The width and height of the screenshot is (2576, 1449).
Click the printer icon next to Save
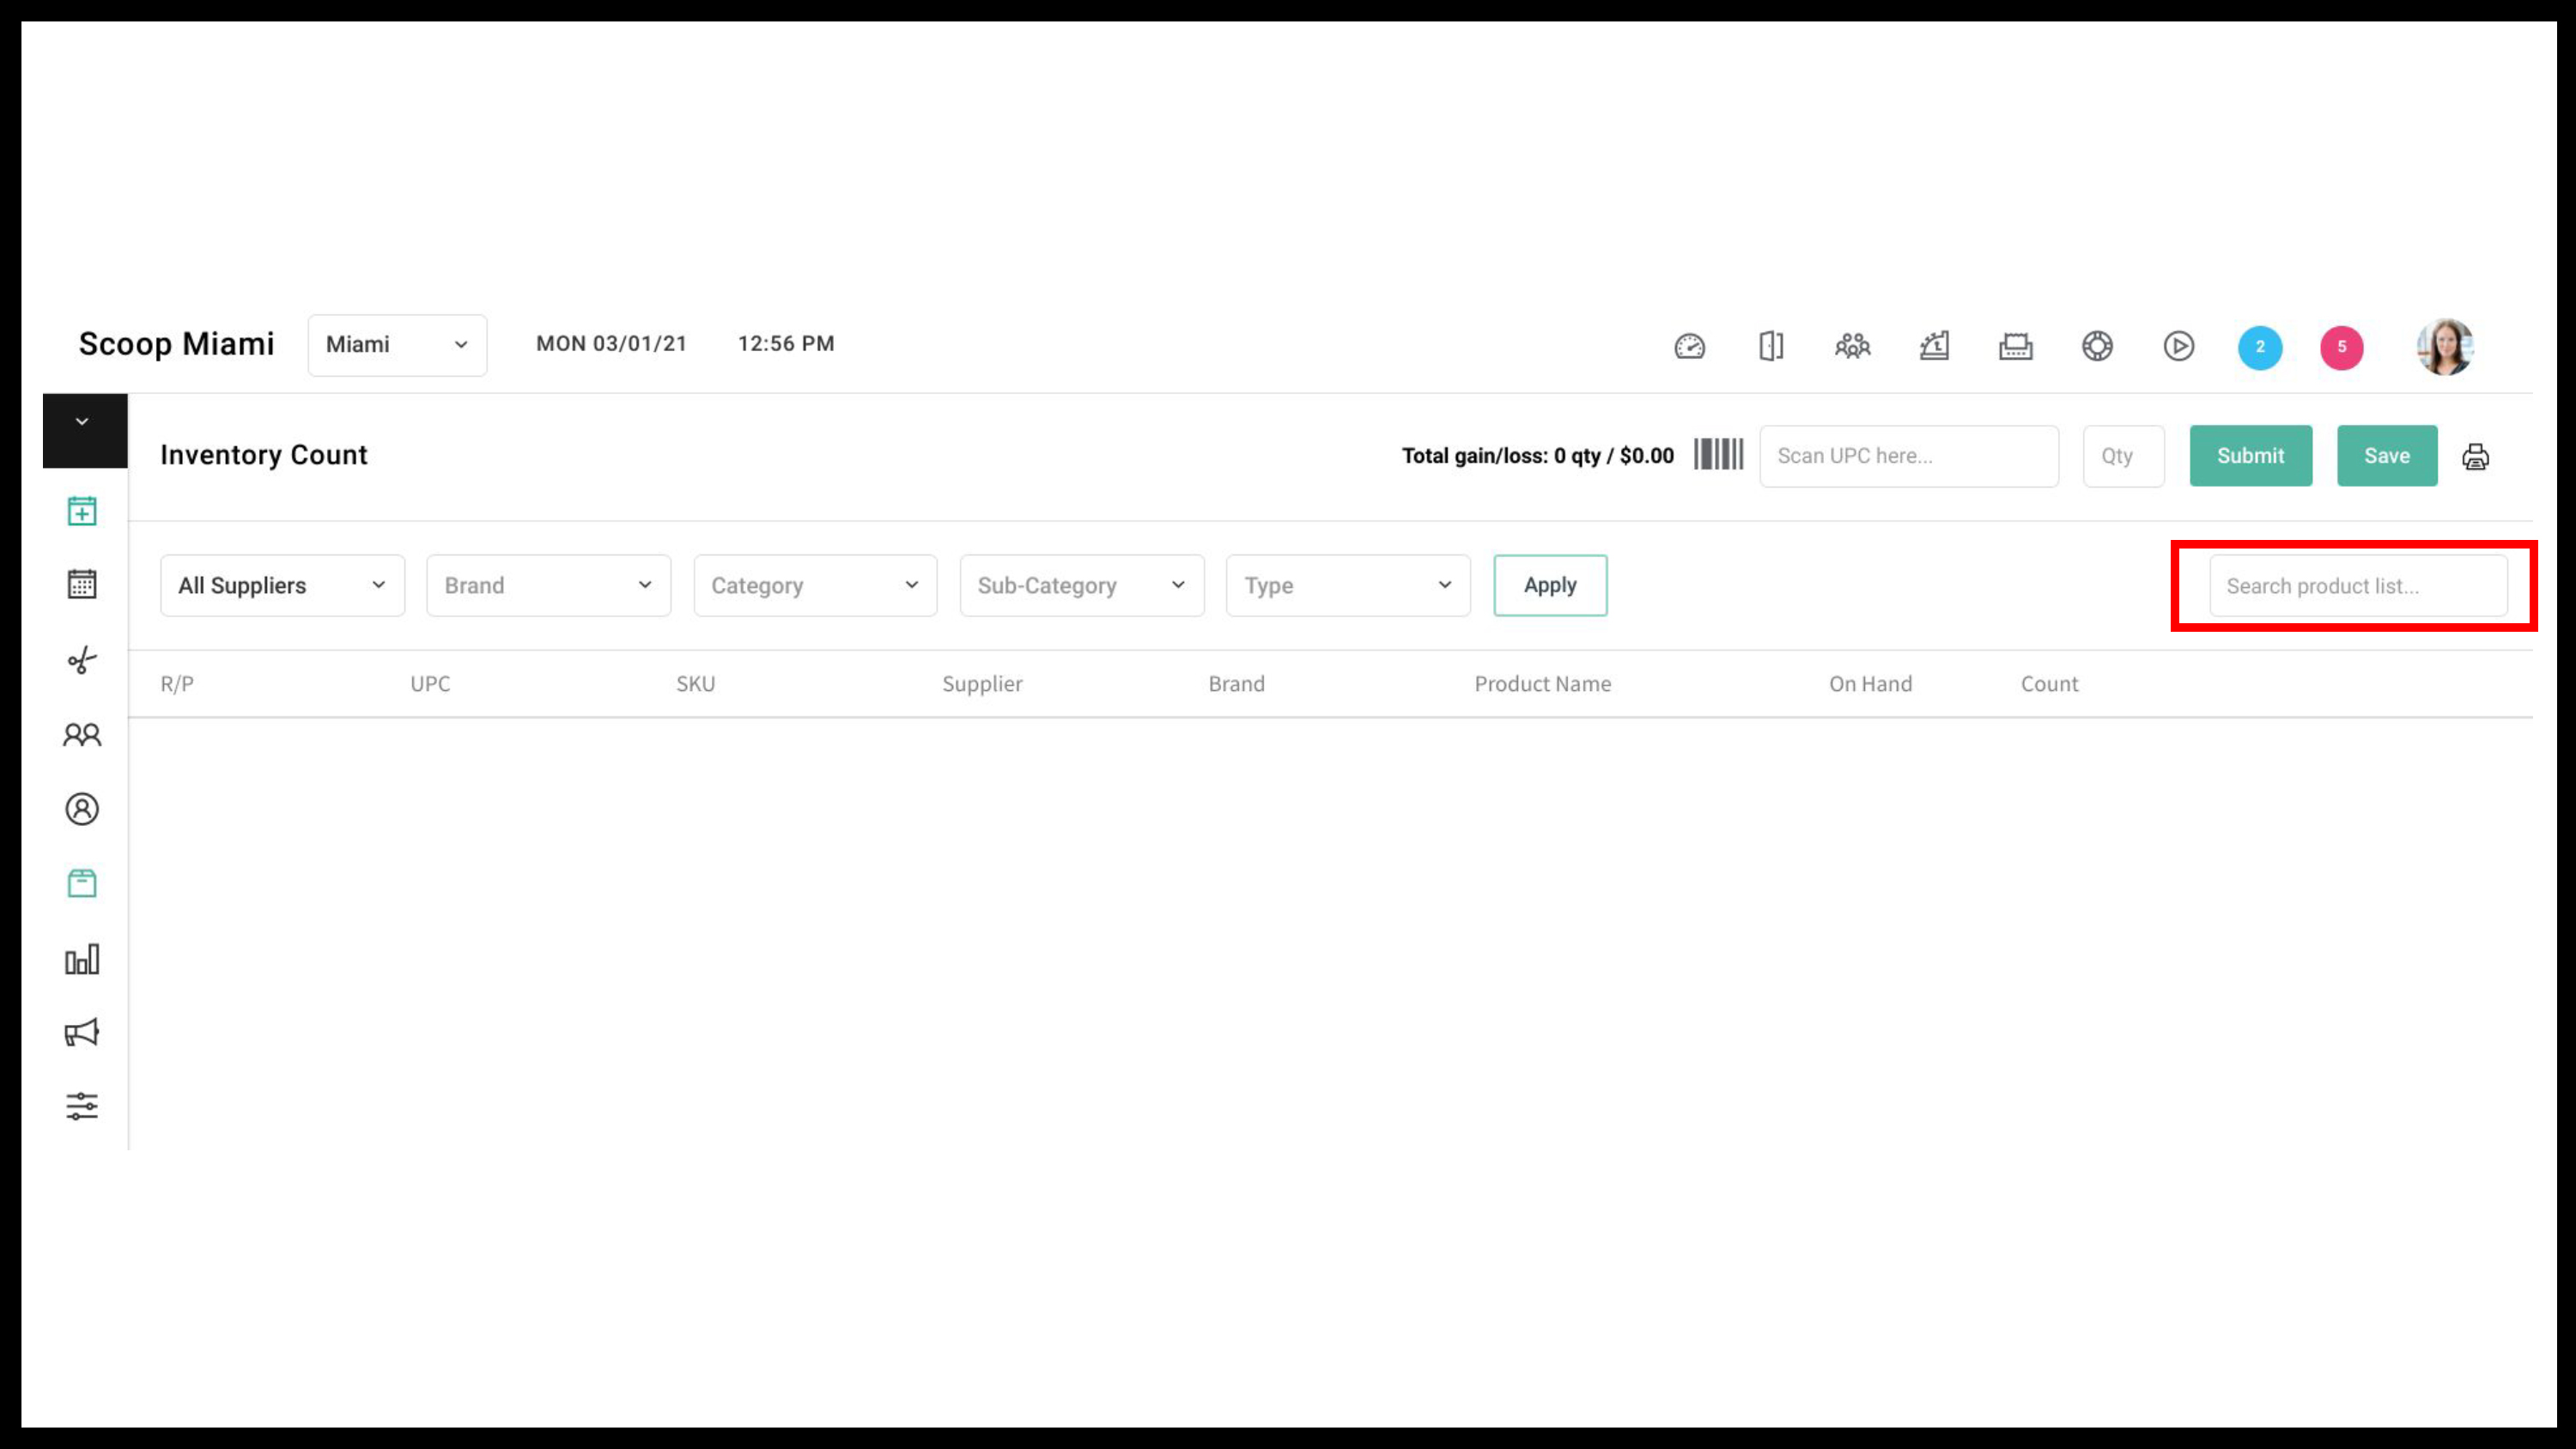[2475, 457]
